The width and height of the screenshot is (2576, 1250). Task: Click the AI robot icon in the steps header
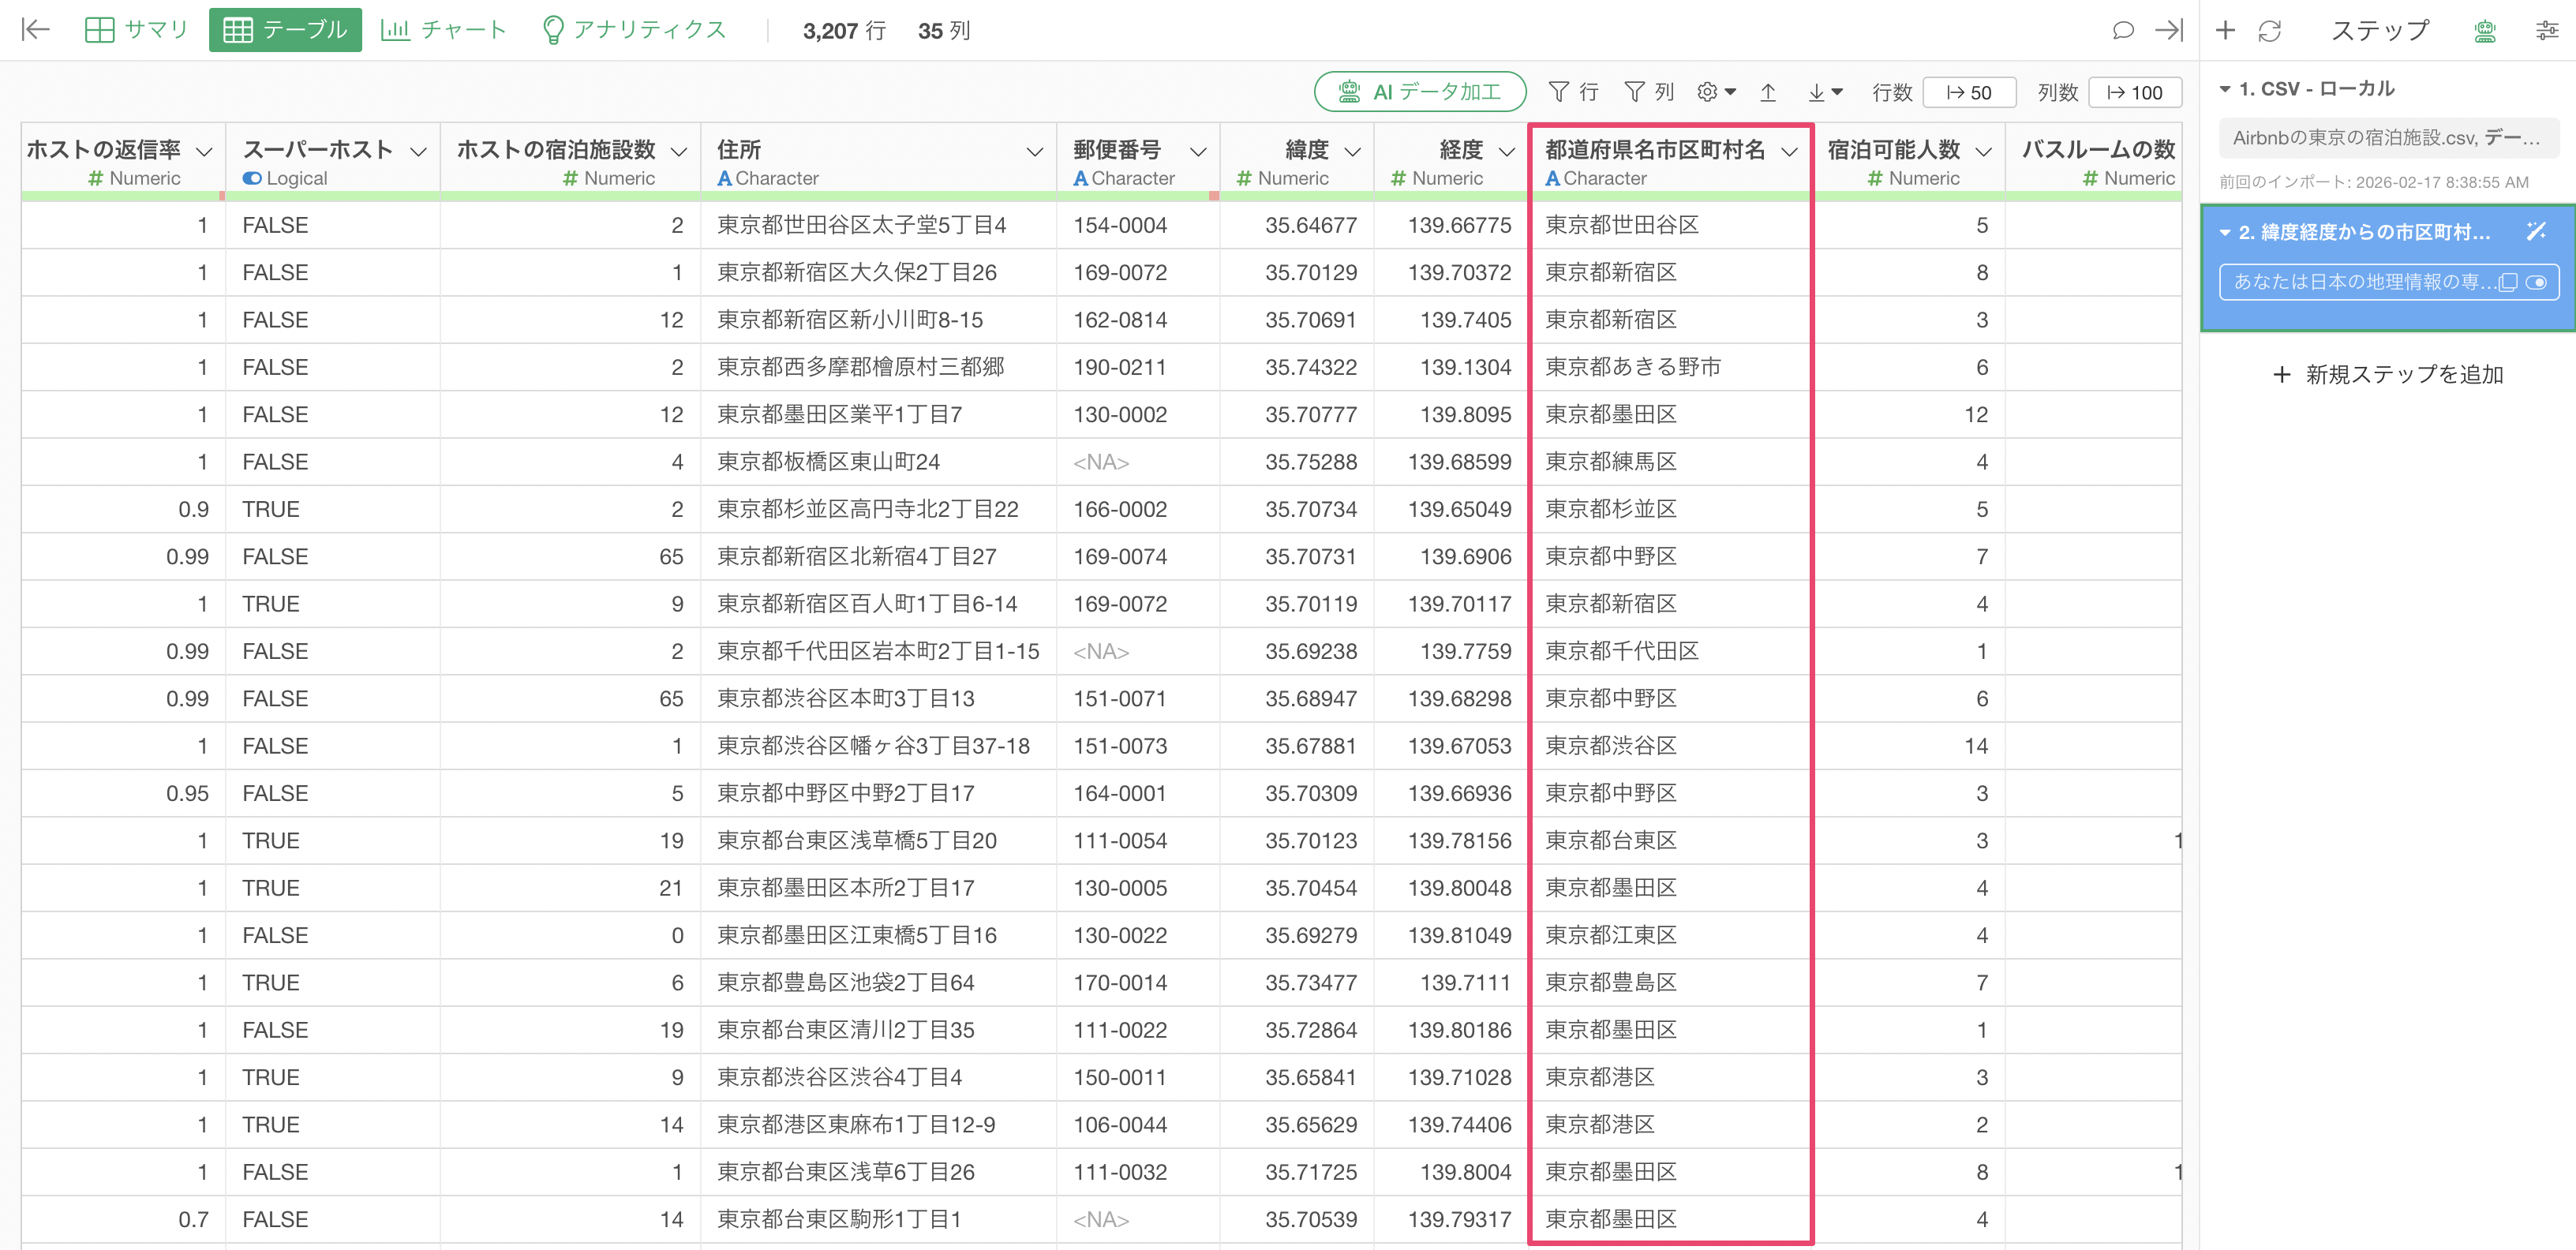[2484, 31]
